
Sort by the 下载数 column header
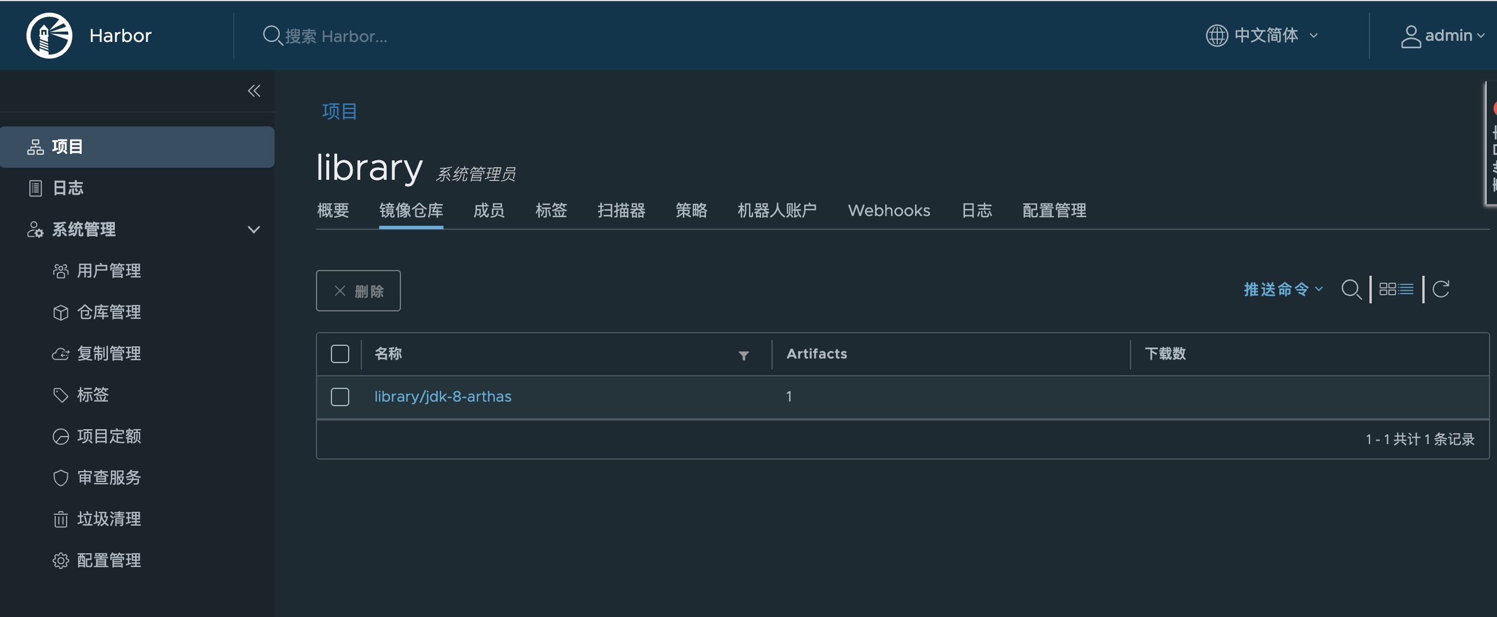pyautogui.click(x=1165, y=354)
